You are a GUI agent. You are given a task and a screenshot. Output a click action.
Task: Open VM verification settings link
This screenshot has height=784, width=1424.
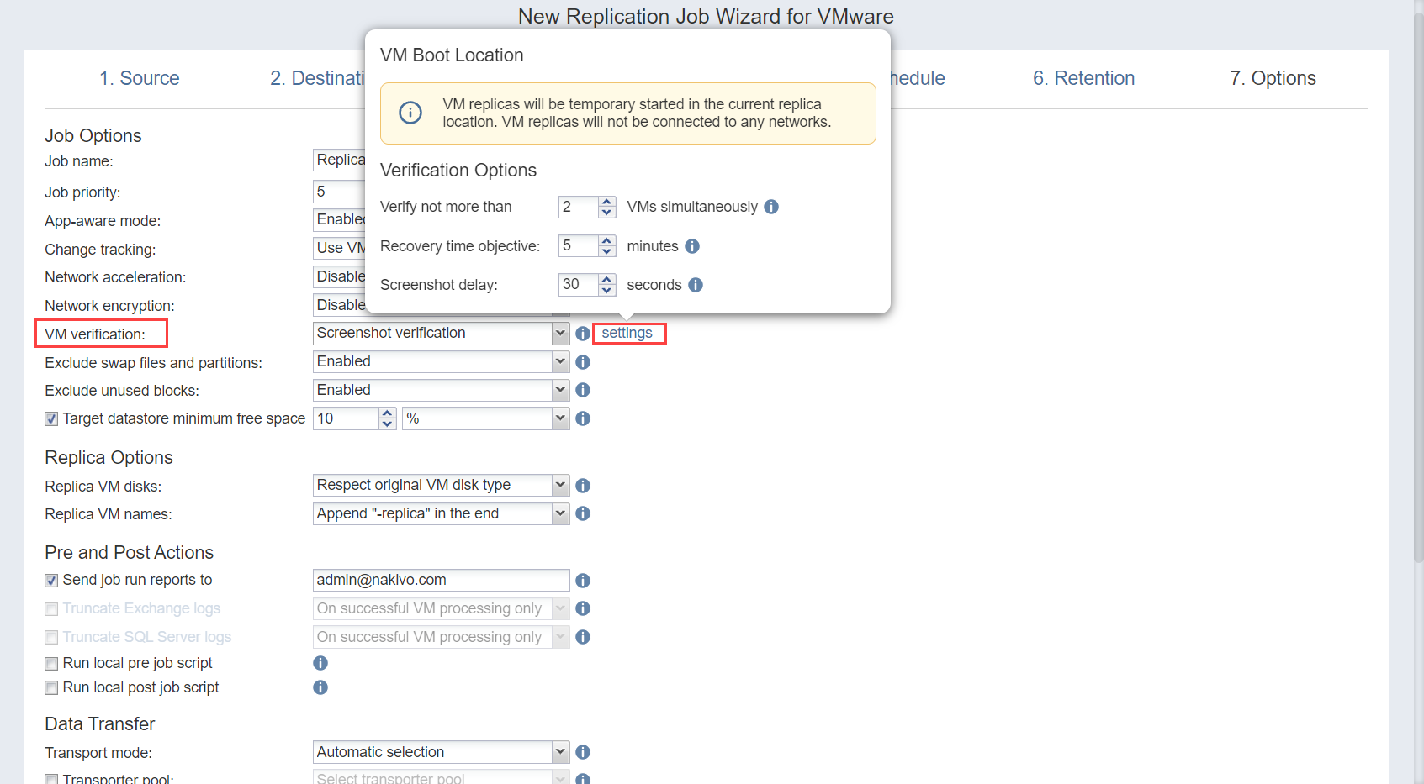[627, 333]
